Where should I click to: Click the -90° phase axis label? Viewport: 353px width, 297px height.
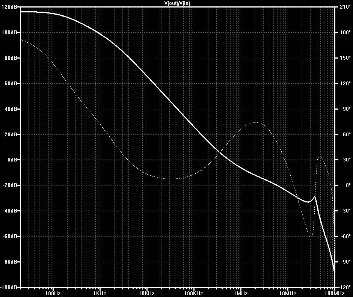[346, 262]
